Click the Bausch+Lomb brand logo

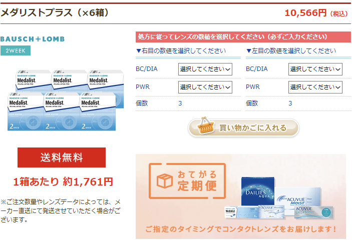(x=33, y=39)
